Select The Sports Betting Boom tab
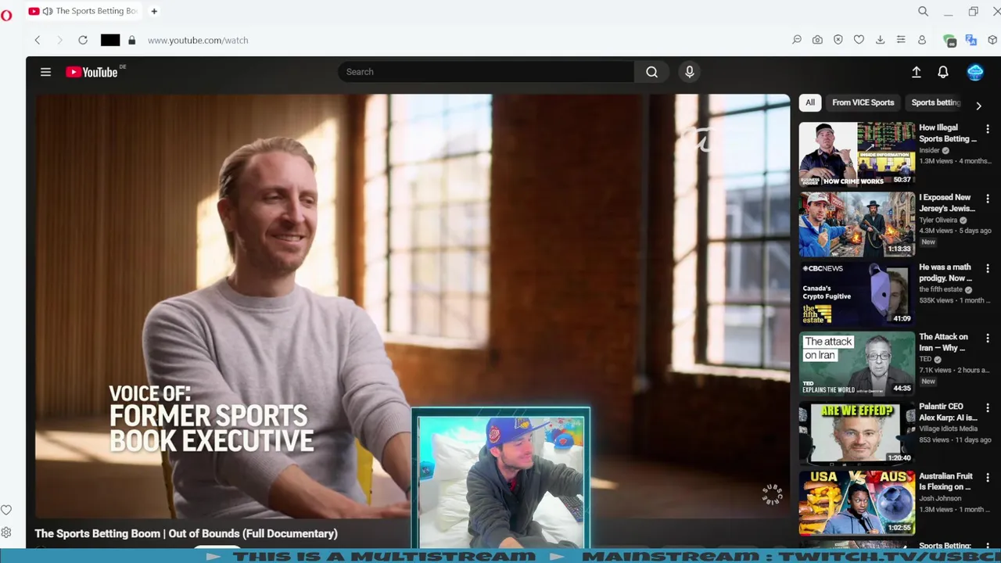Screen dimensions: 1001x563 click(x=83, y=11)
